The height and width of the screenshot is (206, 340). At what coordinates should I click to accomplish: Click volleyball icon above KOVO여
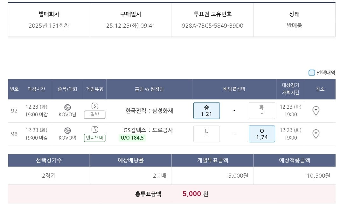coord(67,131)
